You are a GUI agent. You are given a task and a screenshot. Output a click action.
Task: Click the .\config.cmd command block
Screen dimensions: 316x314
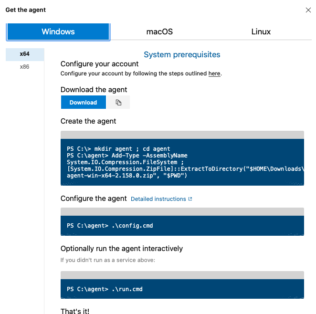coord(182,225)
